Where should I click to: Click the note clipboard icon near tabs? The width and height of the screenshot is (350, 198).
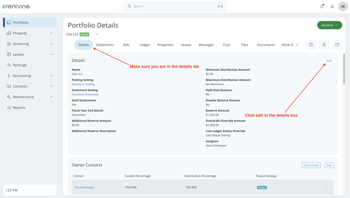pyautogui.click(x=311, y=45)
